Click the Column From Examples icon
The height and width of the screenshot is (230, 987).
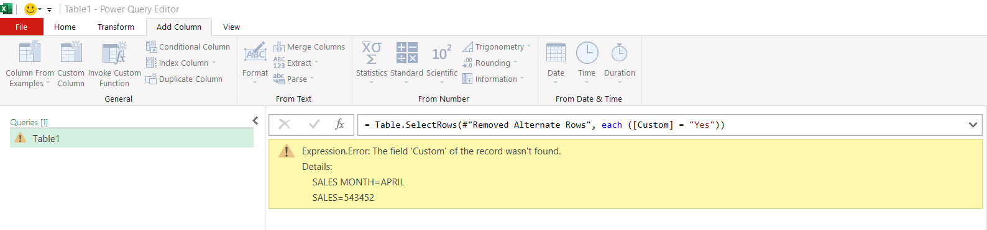coord(29,53)
